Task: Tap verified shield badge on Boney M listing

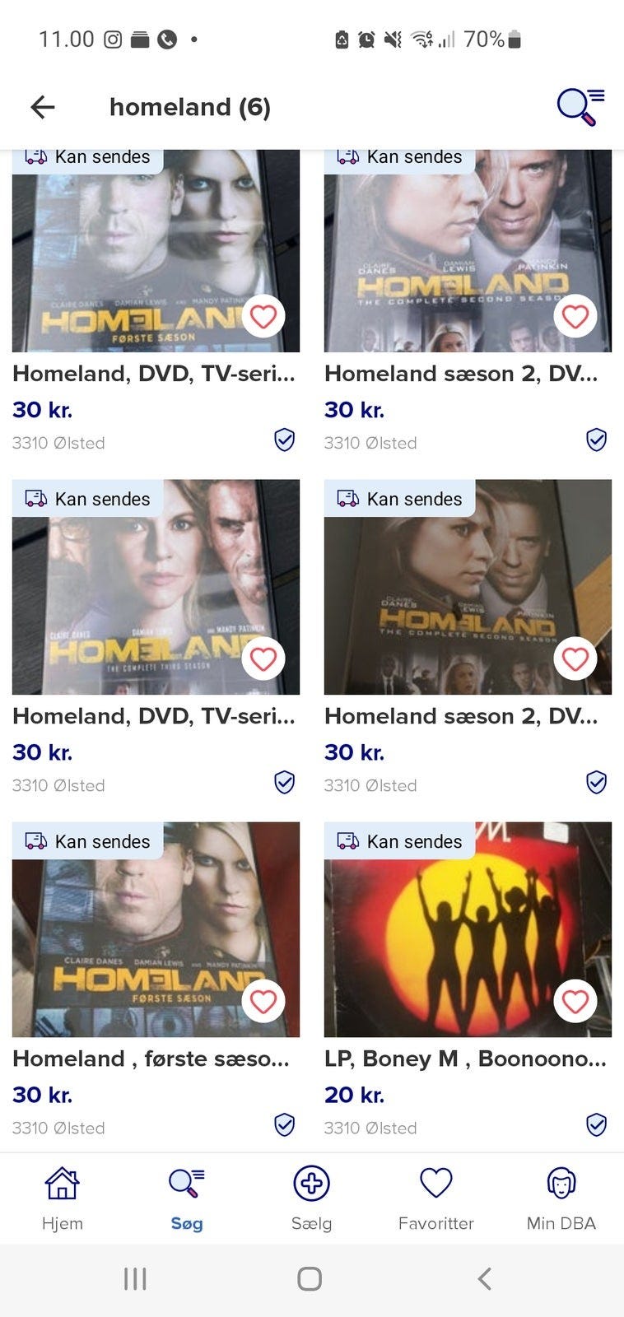Action: 597,1124
